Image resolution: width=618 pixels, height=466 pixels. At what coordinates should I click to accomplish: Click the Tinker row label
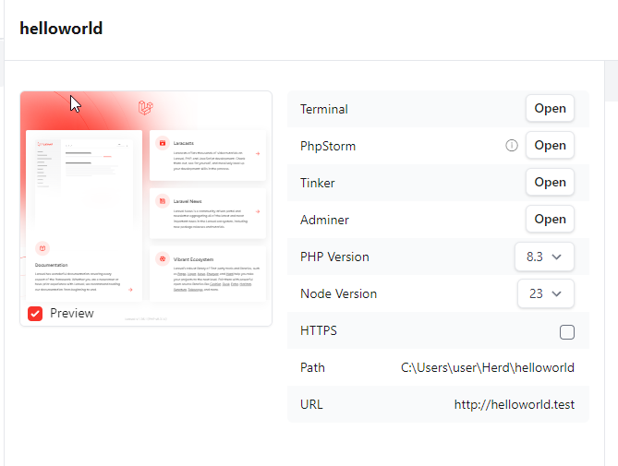coord(317,183)
